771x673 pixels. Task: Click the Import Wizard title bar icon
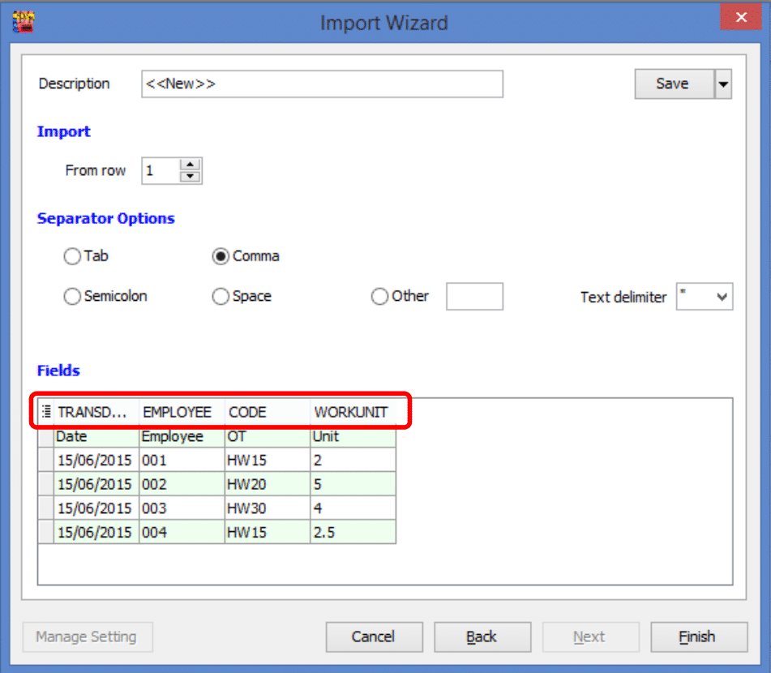(x=23, y=20)
